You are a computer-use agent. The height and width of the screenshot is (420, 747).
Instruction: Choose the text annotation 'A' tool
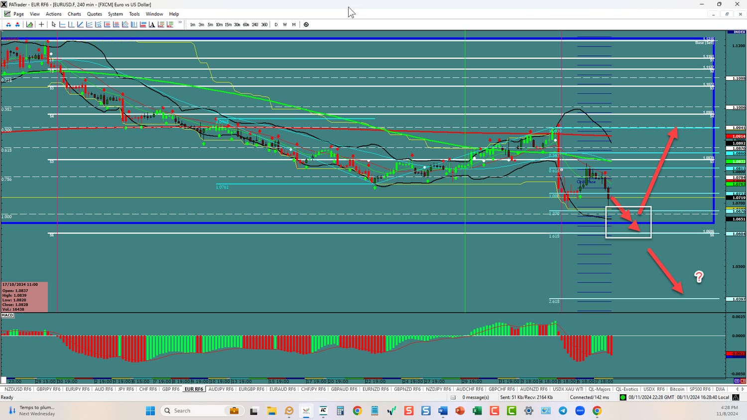click(x=152, y=24)
